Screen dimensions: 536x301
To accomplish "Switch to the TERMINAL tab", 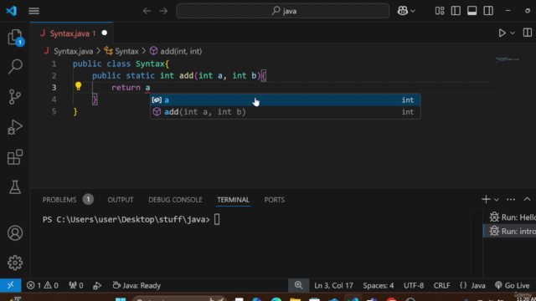I will pyautogui.click(x=233, y=200).
